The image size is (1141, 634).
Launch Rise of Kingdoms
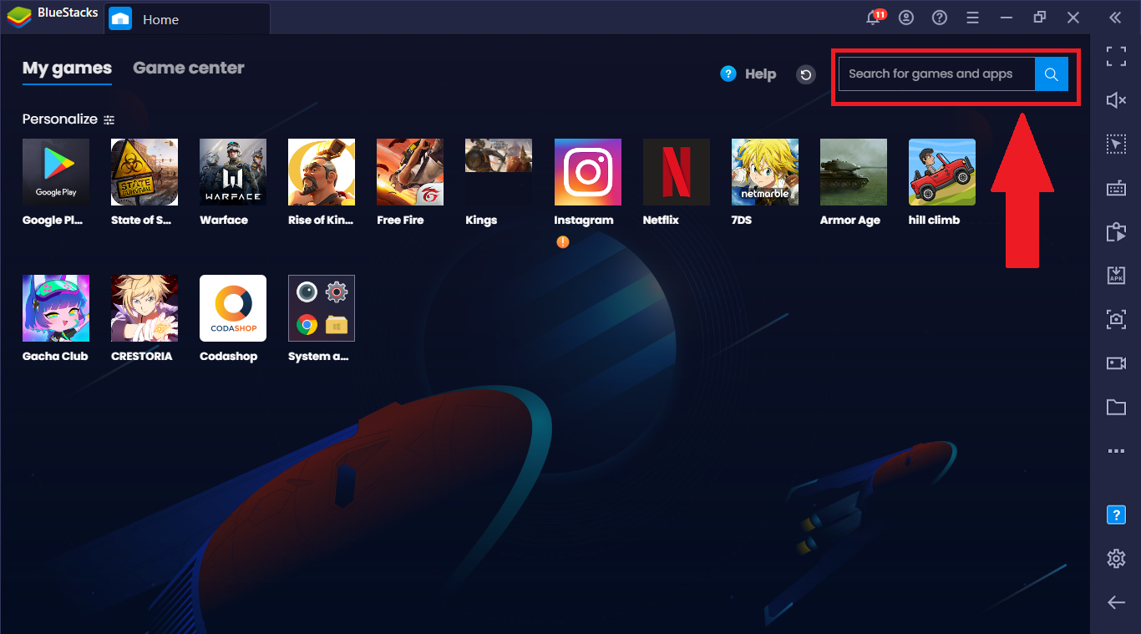tap(322, 172)
